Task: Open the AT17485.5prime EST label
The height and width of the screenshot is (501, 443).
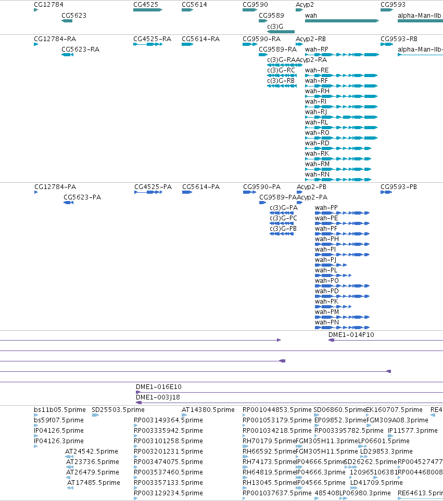Action: [94, 482]
